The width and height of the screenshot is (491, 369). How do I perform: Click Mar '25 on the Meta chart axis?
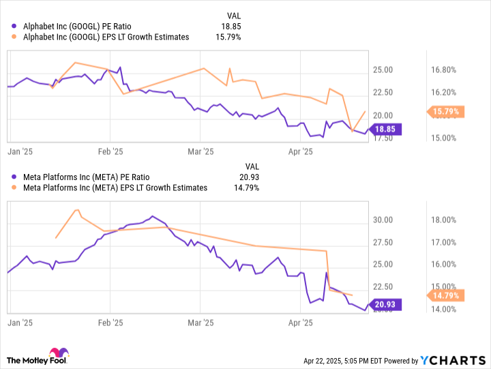[200, 323]
